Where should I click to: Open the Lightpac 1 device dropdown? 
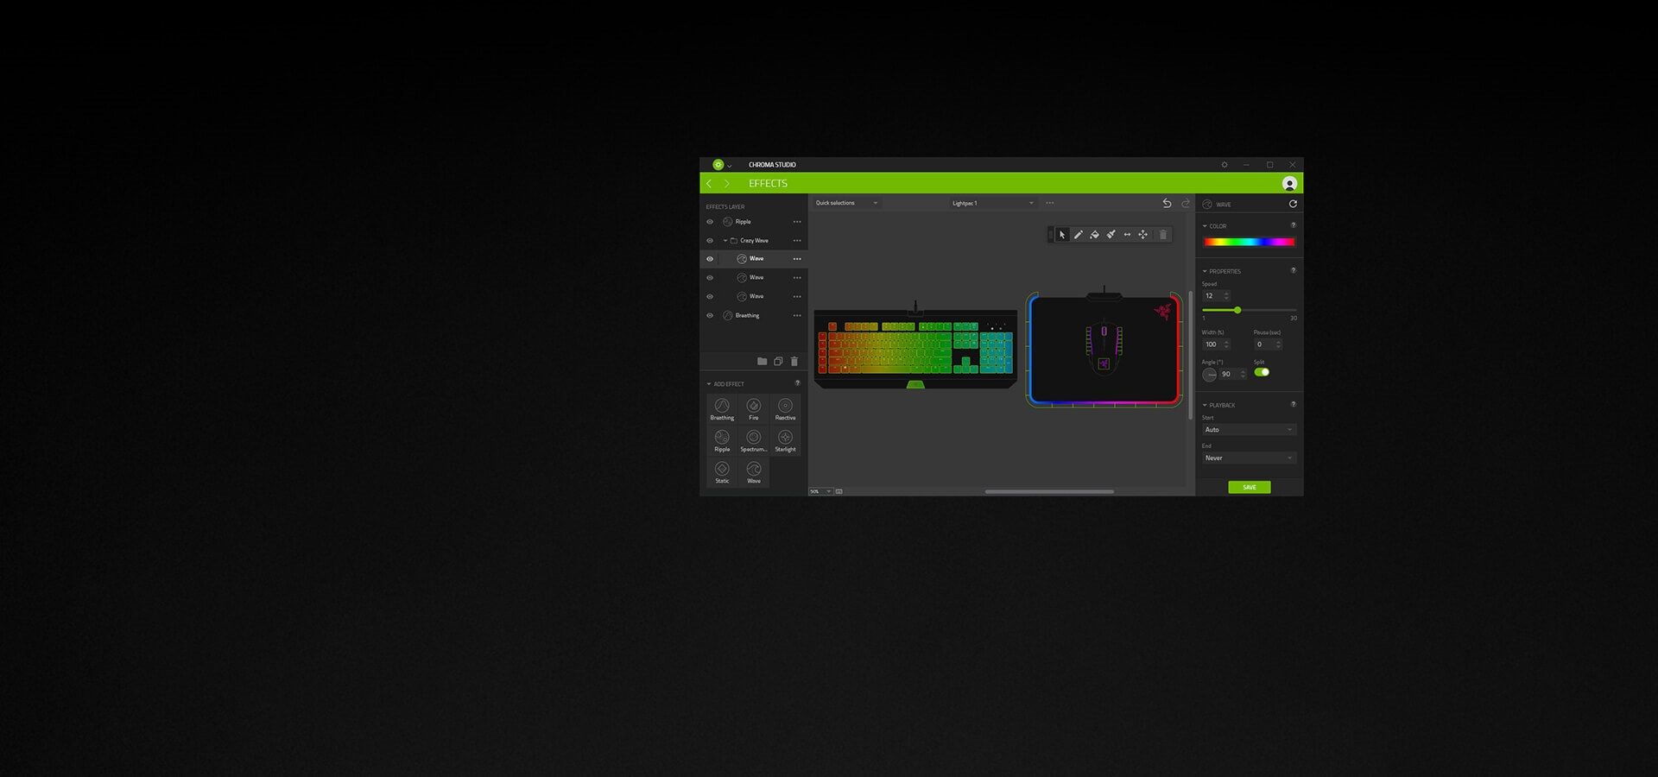992,203
